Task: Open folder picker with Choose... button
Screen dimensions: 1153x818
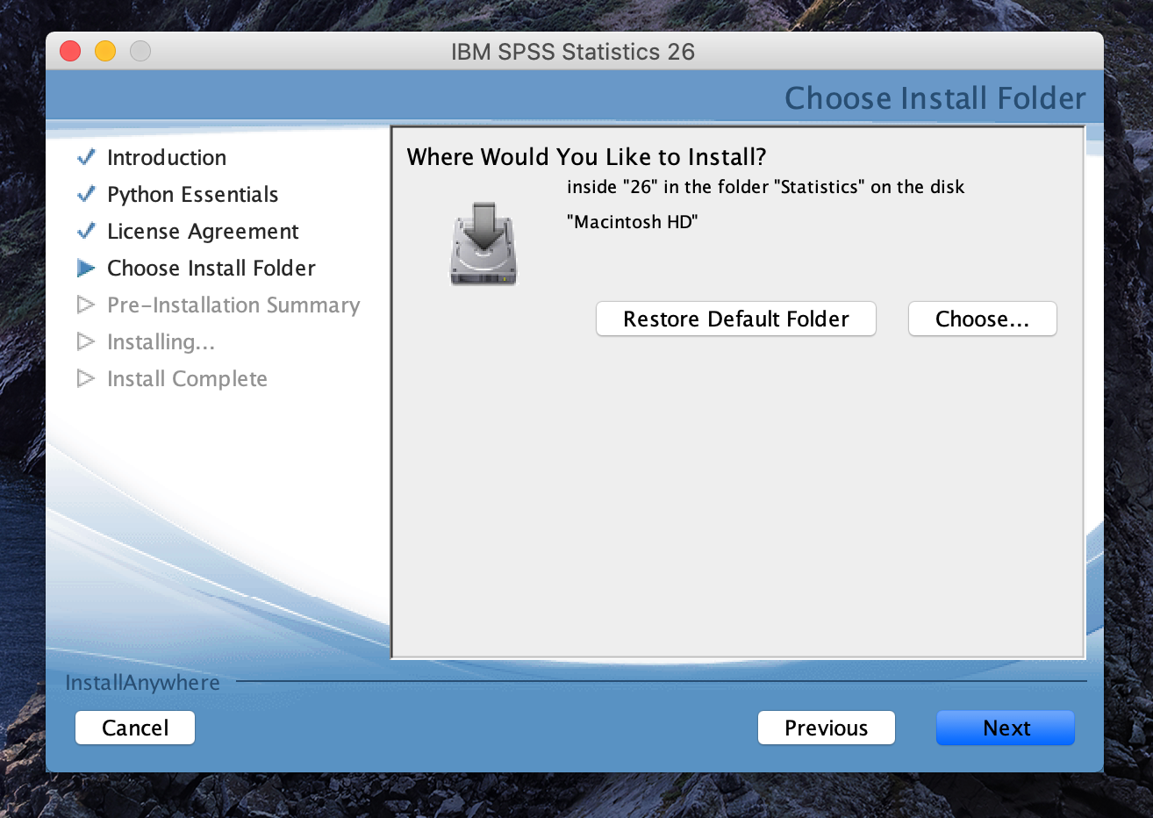Action: [982, 319]
